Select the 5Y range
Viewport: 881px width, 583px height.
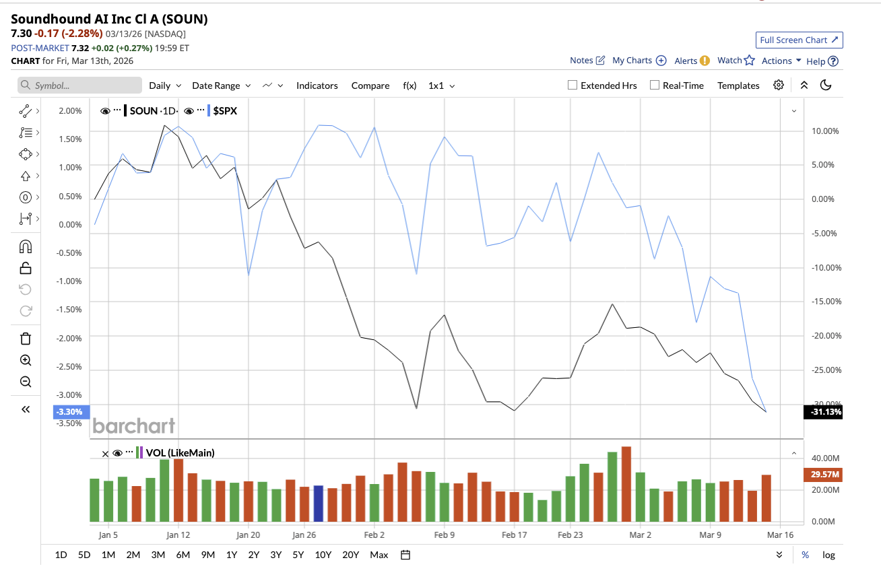(298, 555)
